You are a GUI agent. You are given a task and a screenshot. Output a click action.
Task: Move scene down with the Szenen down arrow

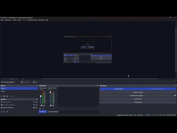tap(13, 96)
